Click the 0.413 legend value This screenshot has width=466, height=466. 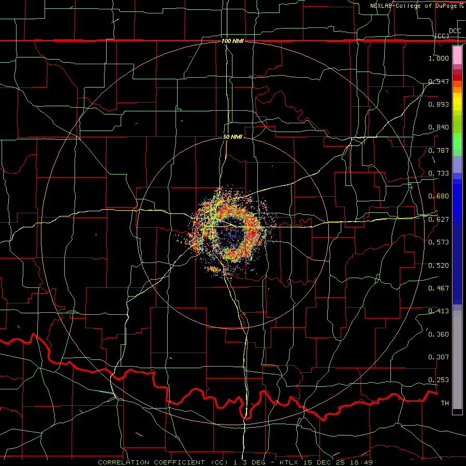tap(439, 311)
